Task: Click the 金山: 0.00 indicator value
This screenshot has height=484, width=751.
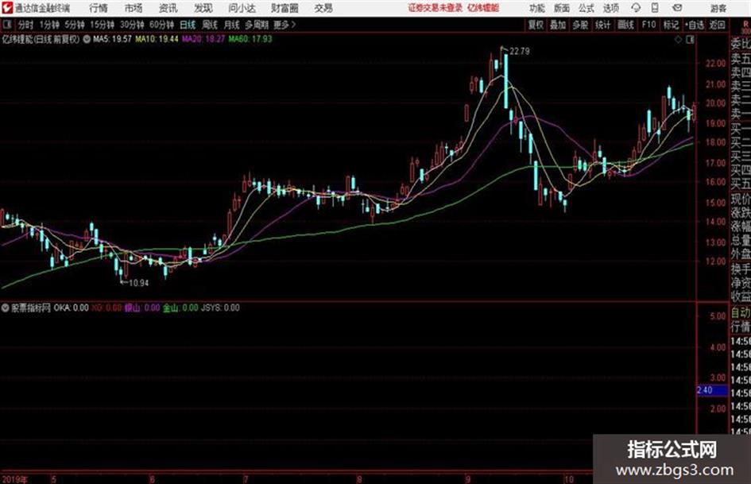Action: tap(180, 308)
